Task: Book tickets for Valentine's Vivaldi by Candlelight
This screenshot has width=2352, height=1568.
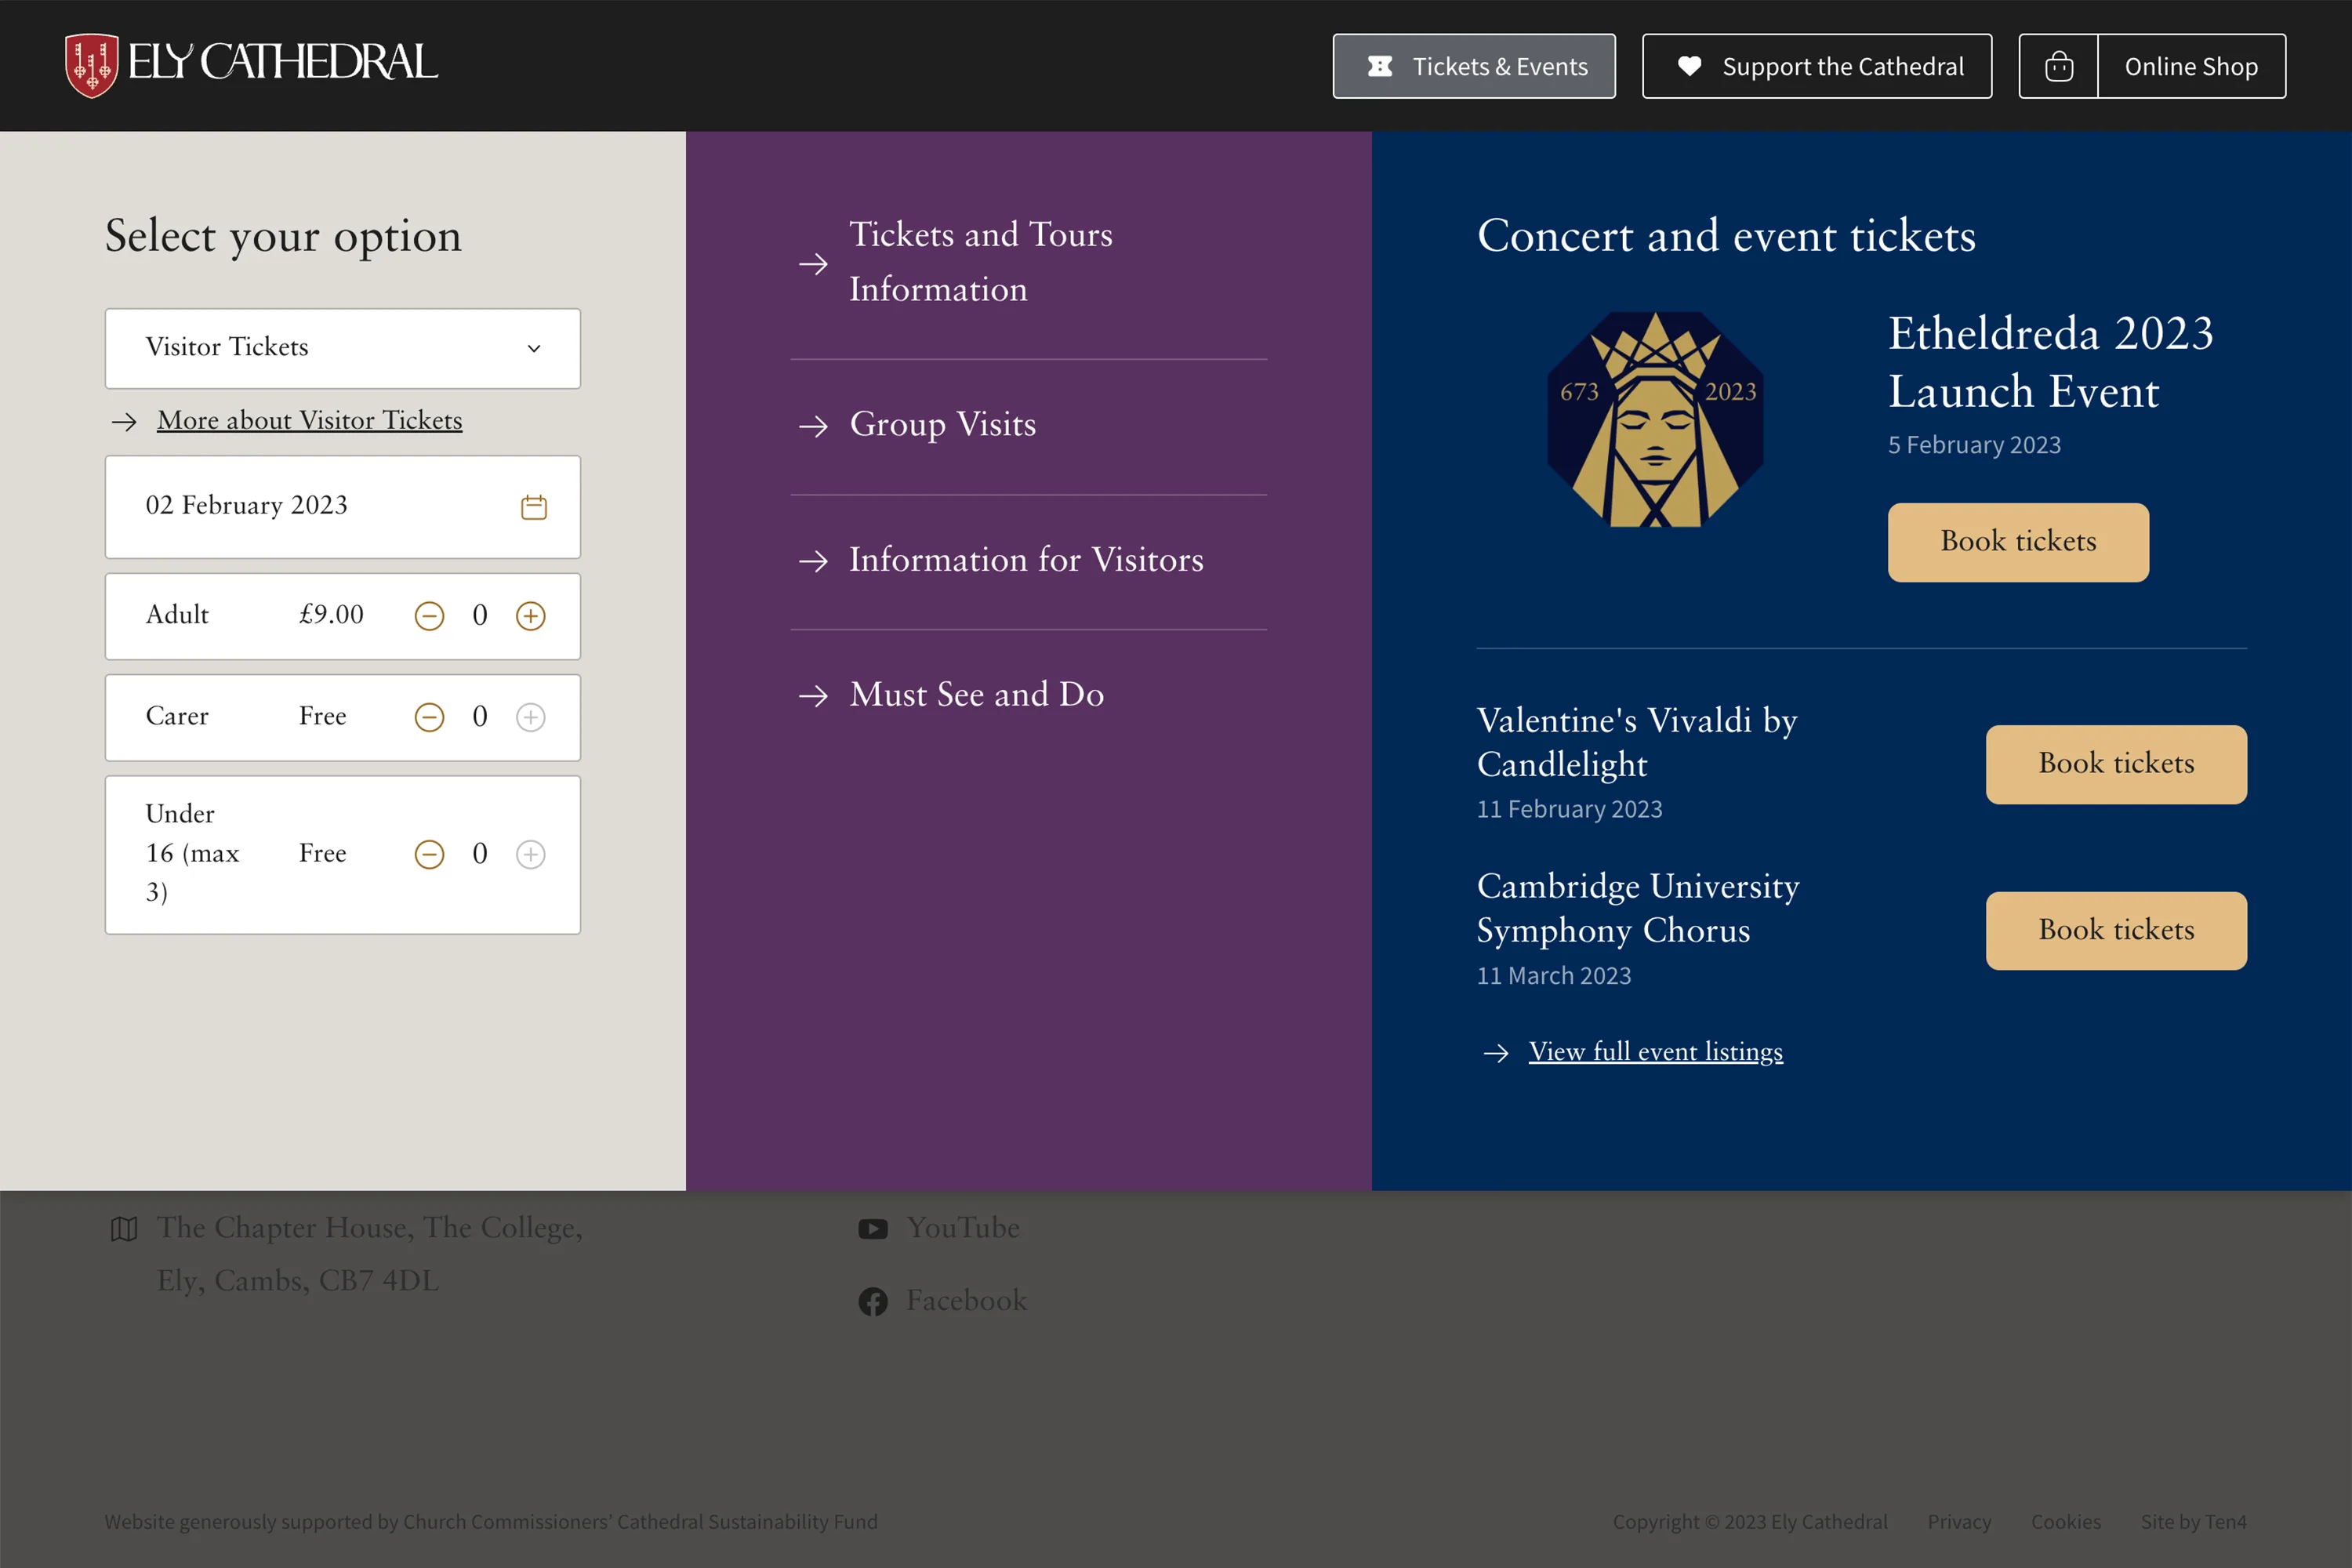Action: [x=2115, y=764]
